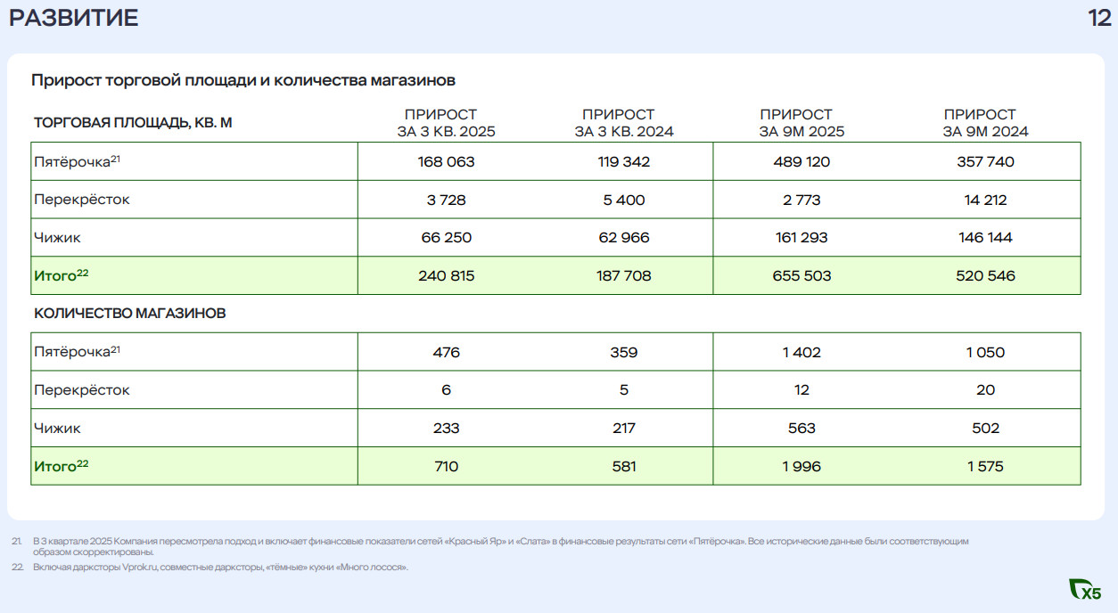The width and height of the screenshot is (1118, 613).
Task: Click the store count cell 1 402
Action: pyautogui.click(x=802, y=353)
